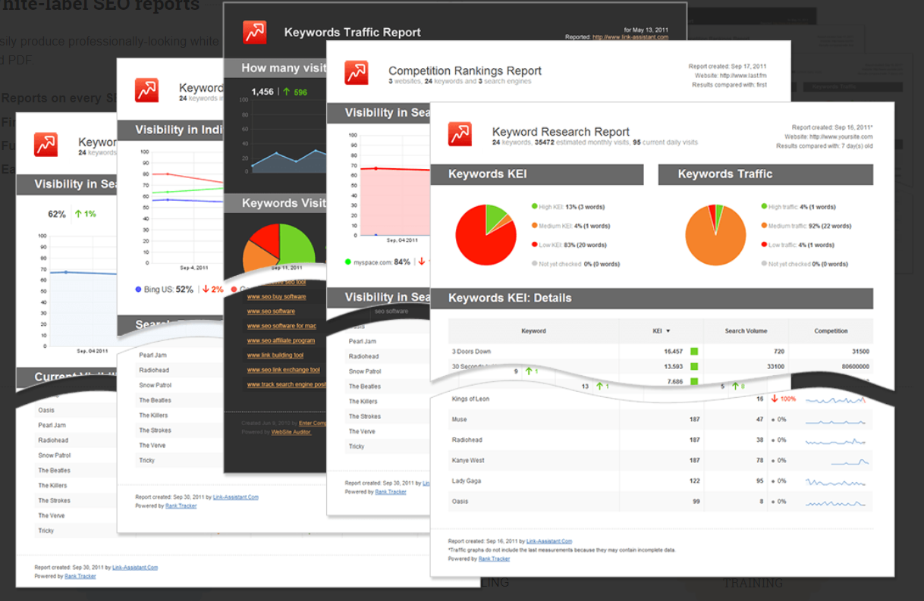Screen dimensions: 924x601
Task: Open the www.seo buy software link
Action: point(276,296)
